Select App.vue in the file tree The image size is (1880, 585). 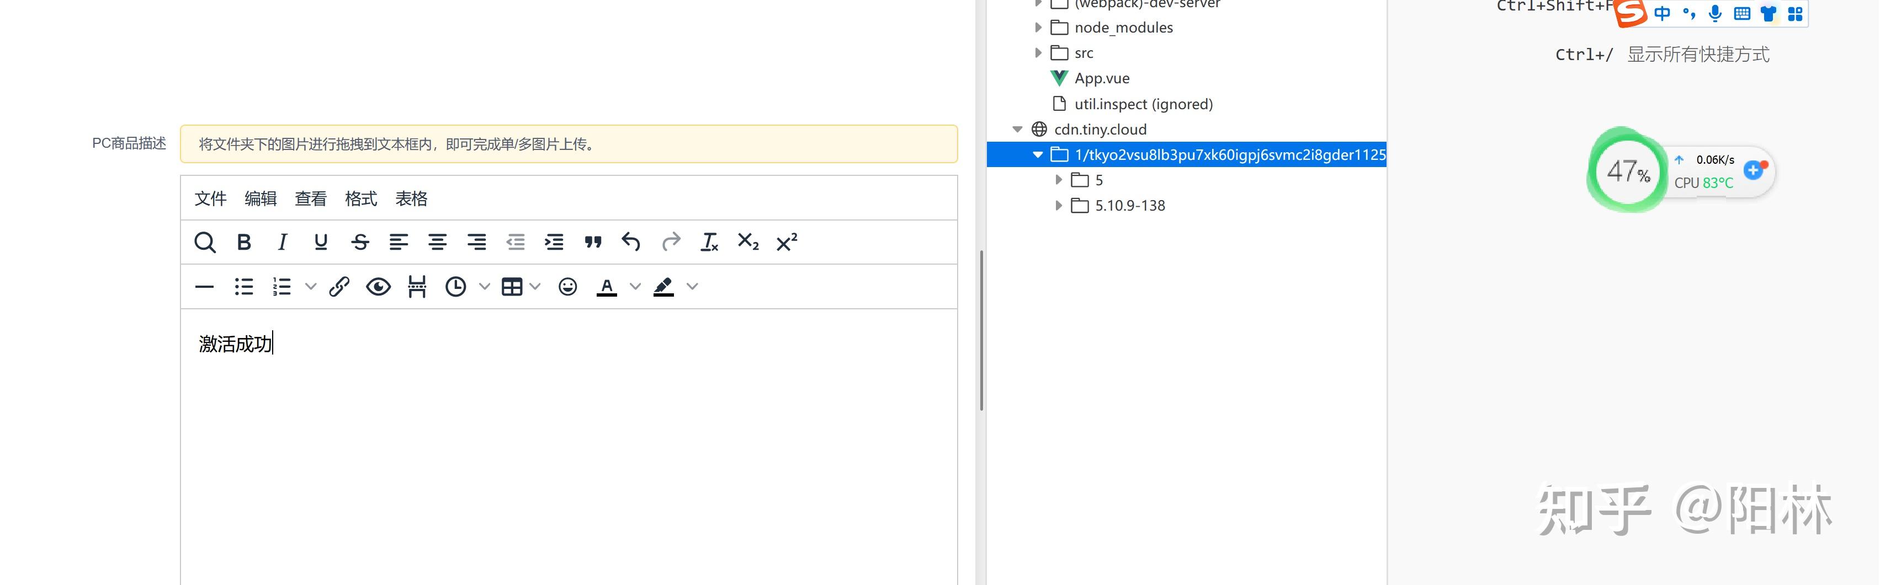(1102, 78)
